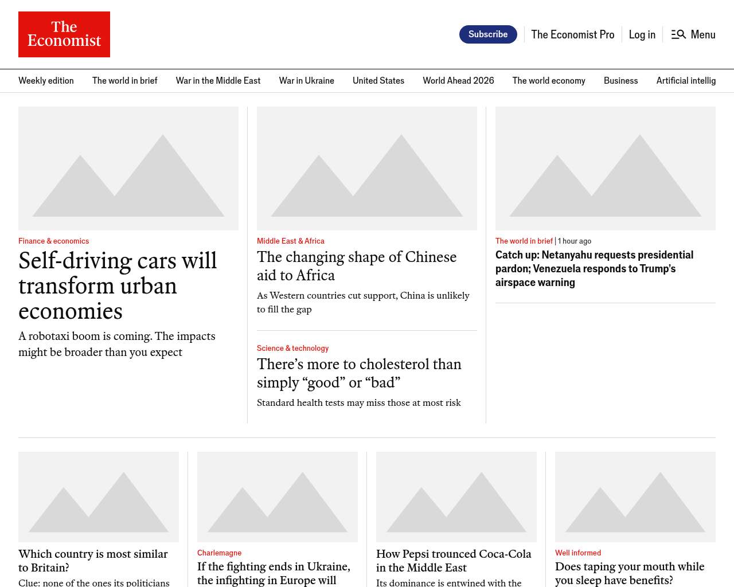
Task: Open The world in brief nav item
Action: point(124,81)
